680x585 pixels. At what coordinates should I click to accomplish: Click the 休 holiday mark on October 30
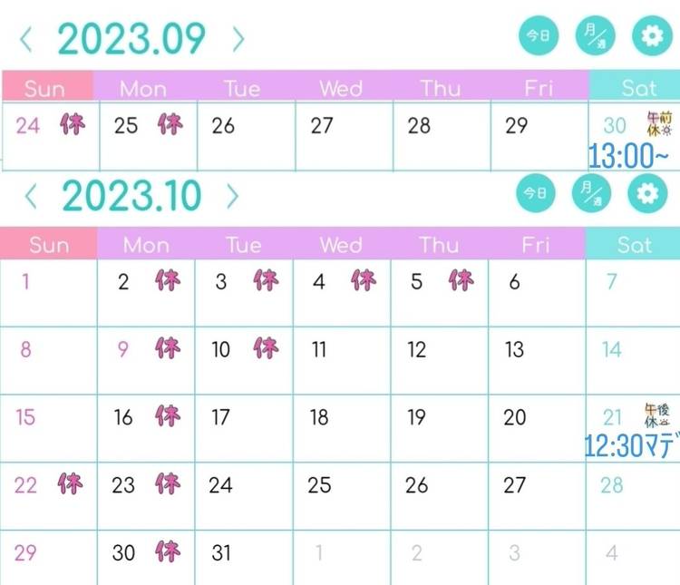(x=168, y=551)
